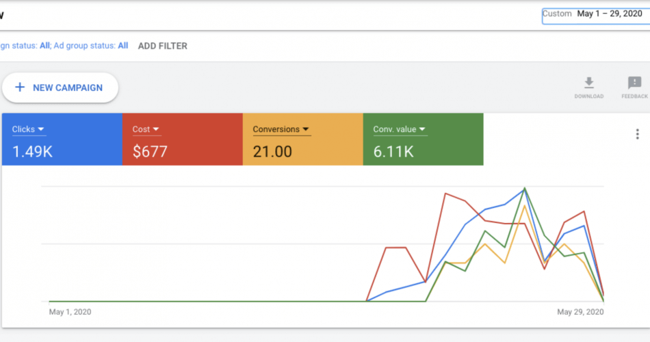The height and width of the screenshot is (342, 650).
Task: Click the highest peak of the green chart line
Action: [x=525, y=188]
